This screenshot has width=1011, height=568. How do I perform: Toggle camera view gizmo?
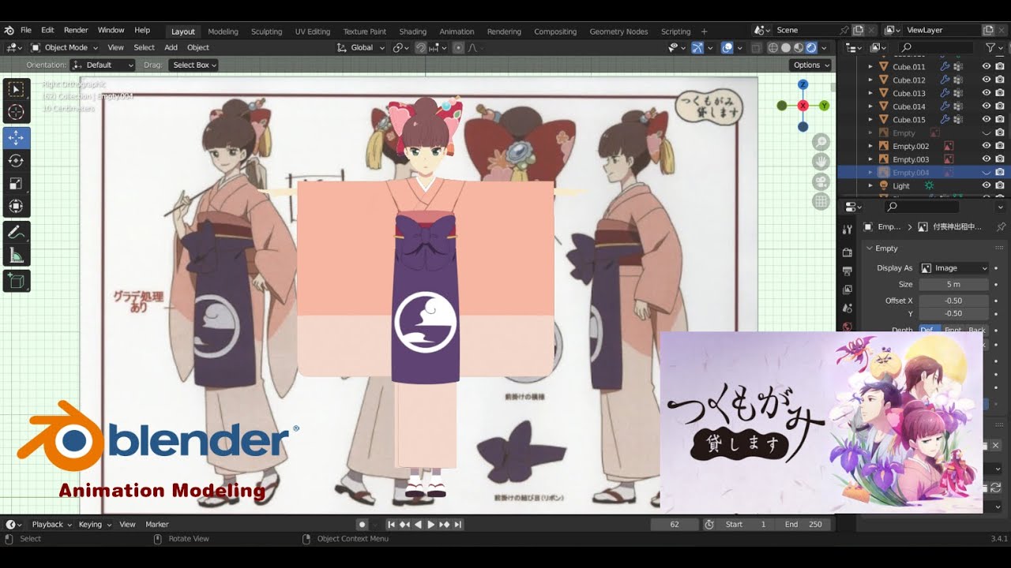(x=821, y=181)
